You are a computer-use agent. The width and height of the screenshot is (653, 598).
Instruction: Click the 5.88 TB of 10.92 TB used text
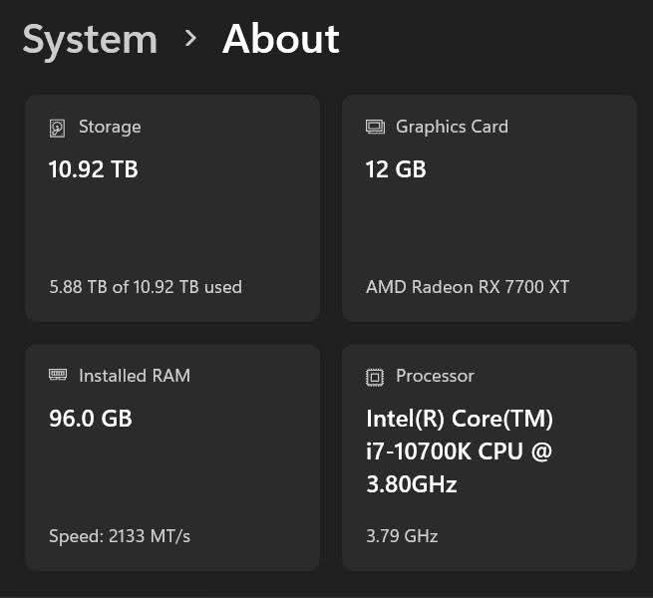pos(146,287)
